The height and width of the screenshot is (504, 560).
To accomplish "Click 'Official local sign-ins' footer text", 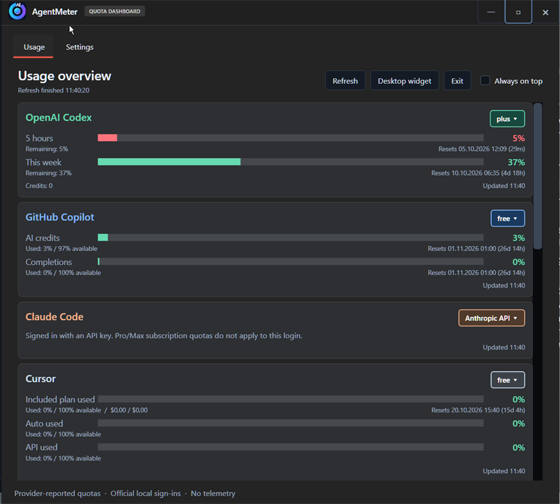I will (146, 494).
